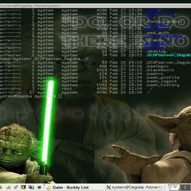Screen dimensions: 191x191
Task: Switch to workspace 1 in the pager
Action: click(175, 187)
